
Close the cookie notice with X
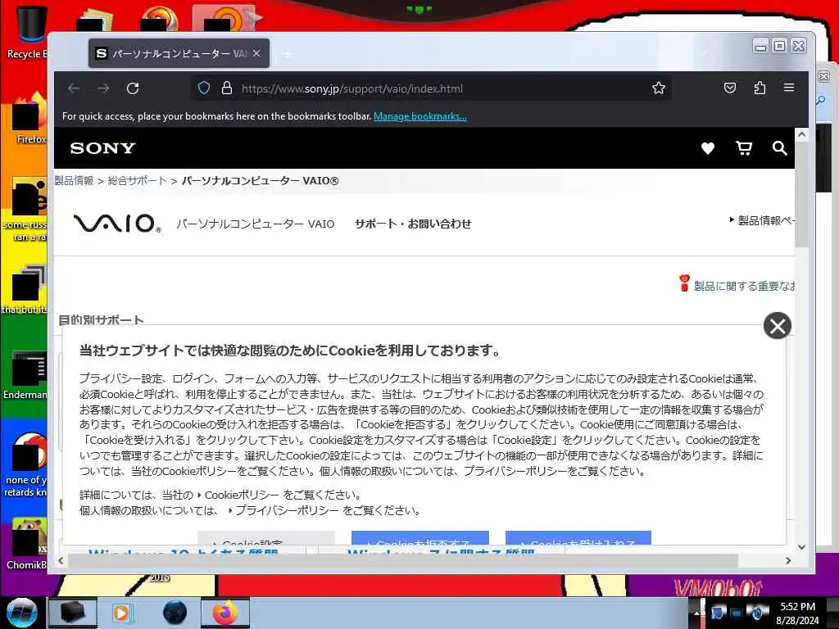pyautogui.click(x=778, y=326)
